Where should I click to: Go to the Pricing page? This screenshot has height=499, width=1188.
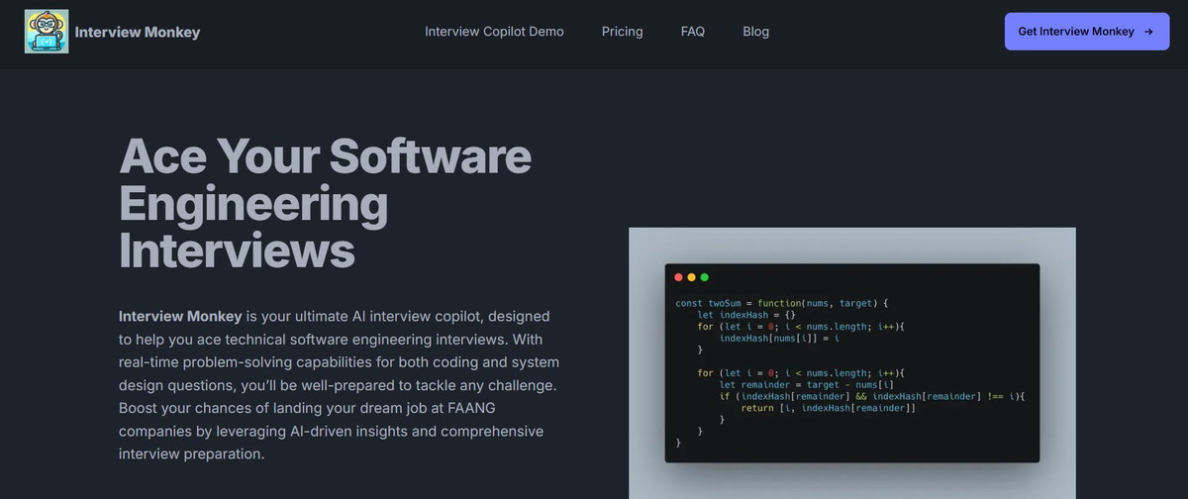pos(622,32)
